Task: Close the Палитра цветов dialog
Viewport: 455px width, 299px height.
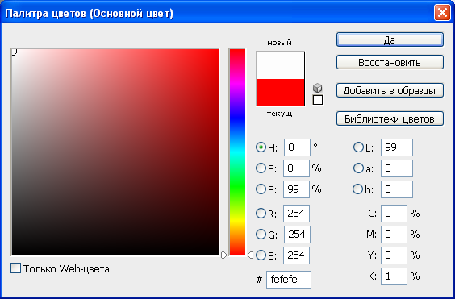Action: click(x=442, y=13)
